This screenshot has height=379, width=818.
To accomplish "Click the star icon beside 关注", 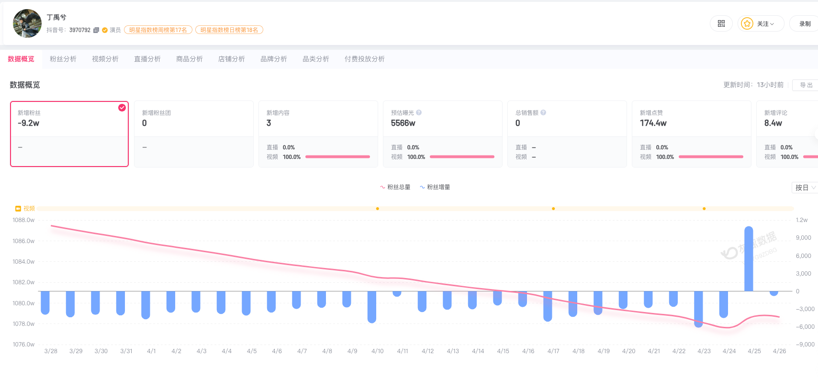I will pyautogui.click(x=747, y=23).
